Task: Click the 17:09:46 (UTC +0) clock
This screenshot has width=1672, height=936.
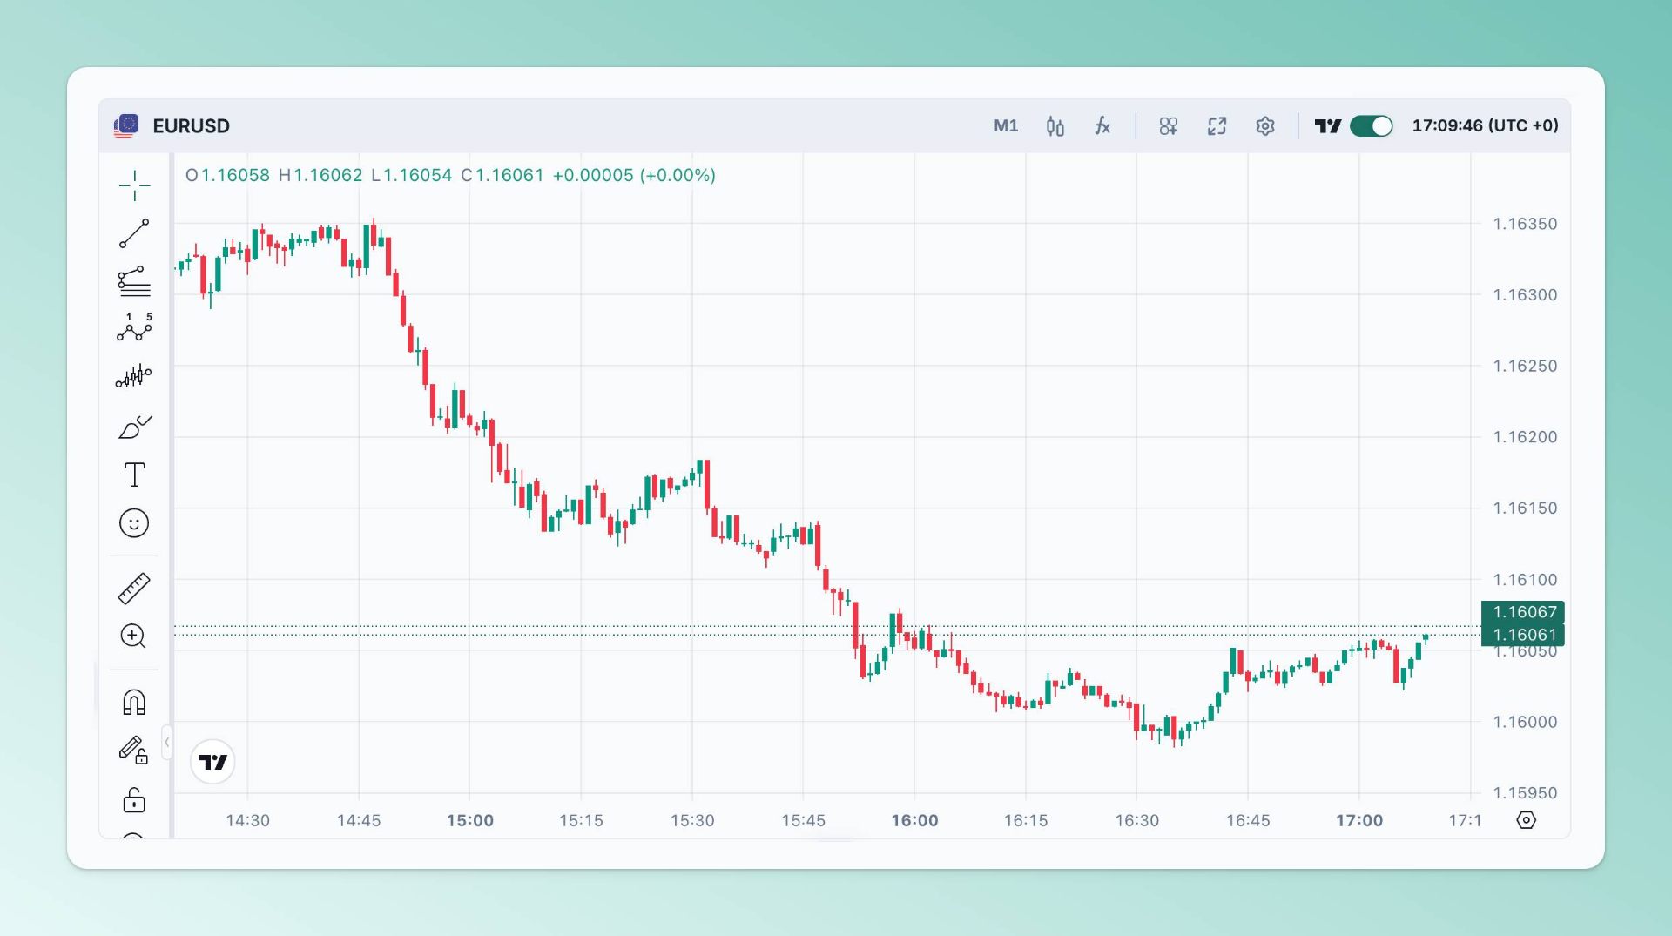Action: pyautogui.click(x=1486, y=125)
